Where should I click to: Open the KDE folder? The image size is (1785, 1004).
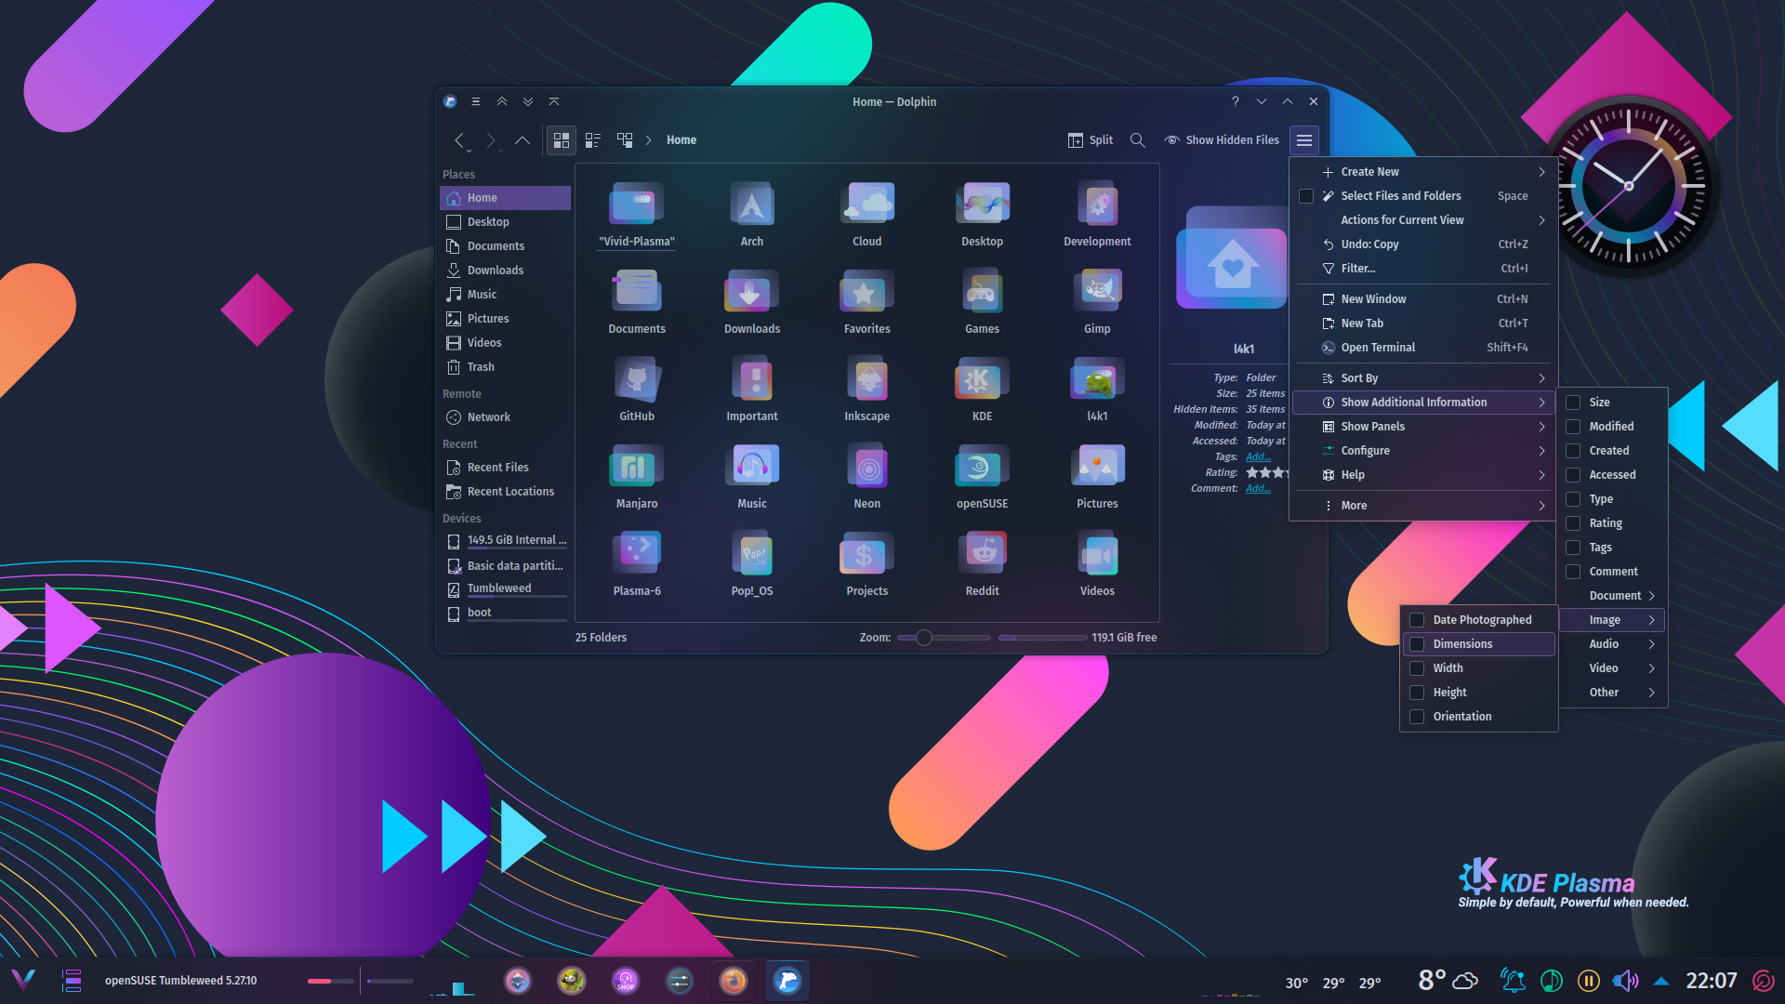click(982, 390)
